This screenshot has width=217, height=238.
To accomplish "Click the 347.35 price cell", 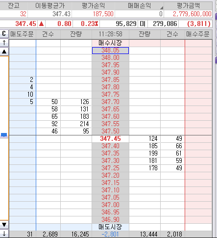I will (x=111, y=154).
